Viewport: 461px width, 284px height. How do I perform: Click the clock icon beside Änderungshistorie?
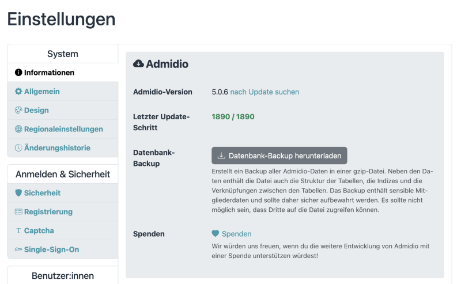click(18, 148)
